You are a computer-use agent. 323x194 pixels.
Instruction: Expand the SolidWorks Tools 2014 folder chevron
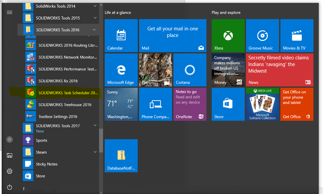pos(95,6)
